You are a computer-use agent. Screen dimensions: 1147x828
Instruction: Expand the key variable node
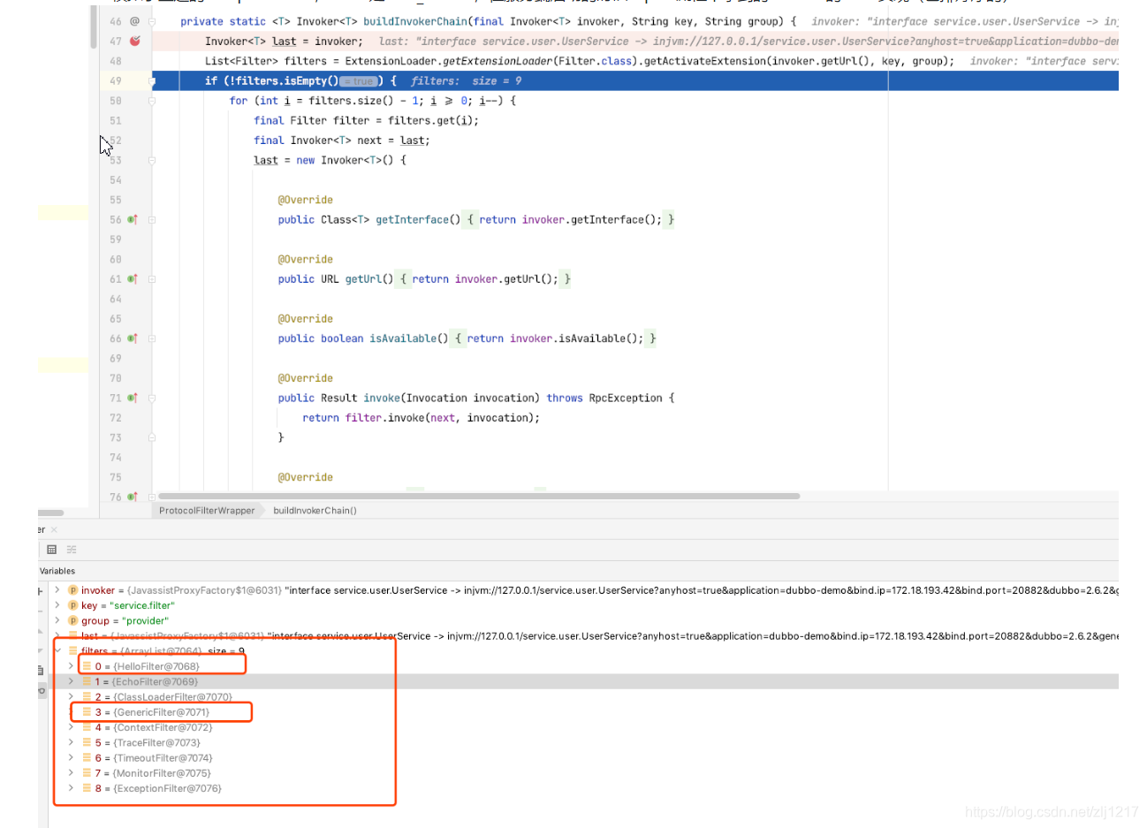pos(57,605)
